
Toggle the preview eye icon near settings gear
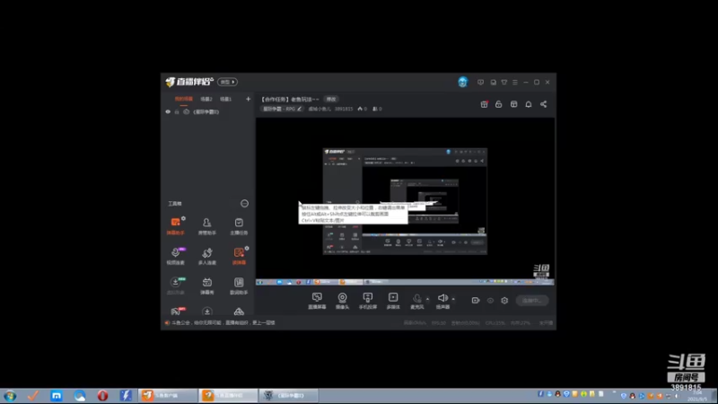click(490, 301)
